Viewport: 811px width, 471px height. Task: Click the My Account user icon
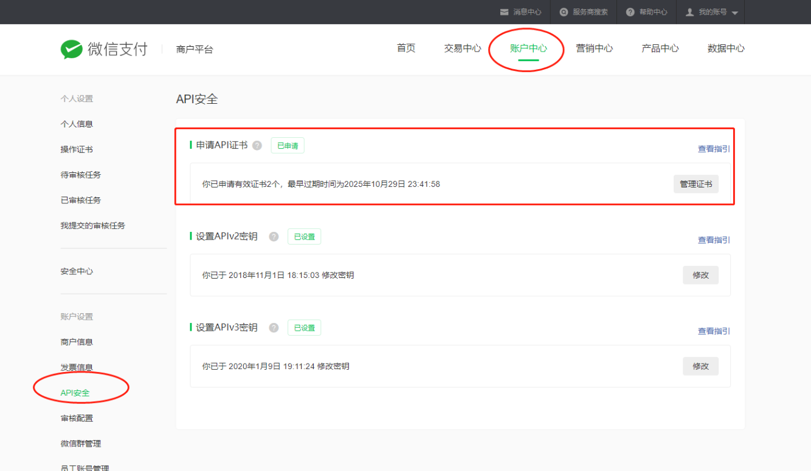tap(689, 12)
